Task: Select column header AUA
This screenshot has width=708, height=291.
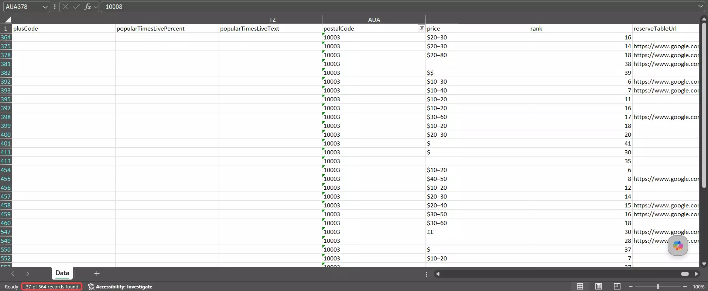Action: pyautogui.click(x=374, y=20)
